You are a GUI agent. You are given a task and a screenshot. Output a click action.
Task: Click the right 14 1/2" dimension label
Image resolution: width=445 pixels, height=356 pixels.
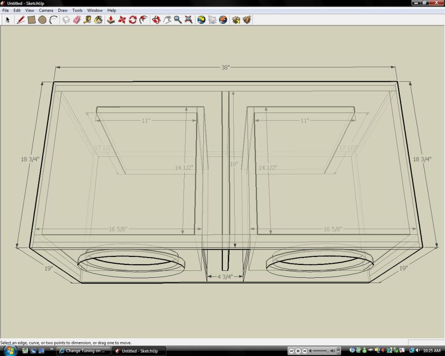pos(268,167)
